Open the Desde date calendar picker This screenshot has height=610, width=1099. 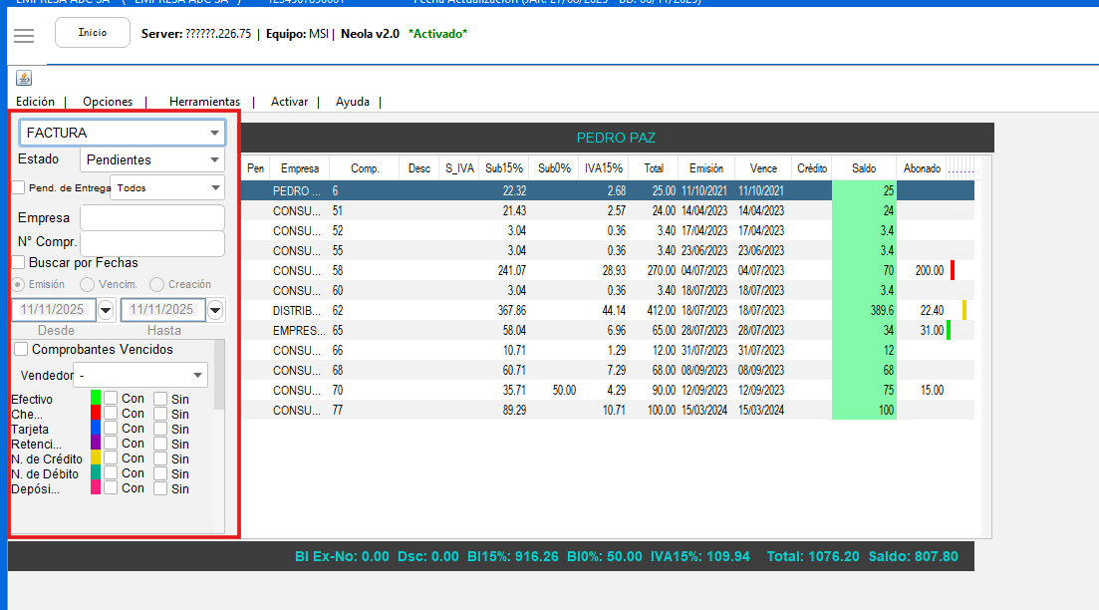coord(107,310)
